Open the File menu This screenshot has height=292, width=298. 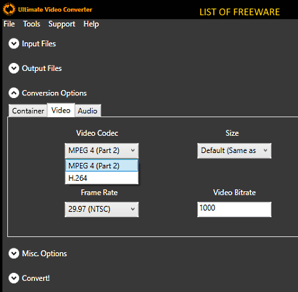coord(9,24)
